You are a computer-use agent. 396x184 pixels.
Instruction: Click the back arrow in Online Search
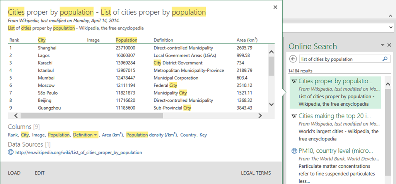pos(293,59)
